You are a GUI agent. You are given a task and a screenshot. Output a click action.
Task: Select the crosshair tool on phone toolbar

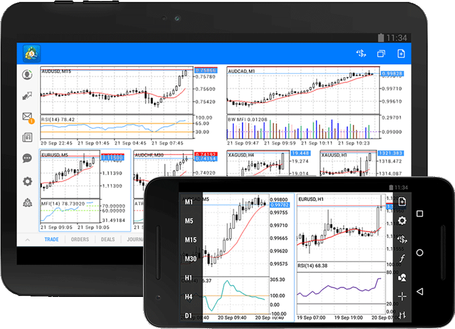pos(402,296)
